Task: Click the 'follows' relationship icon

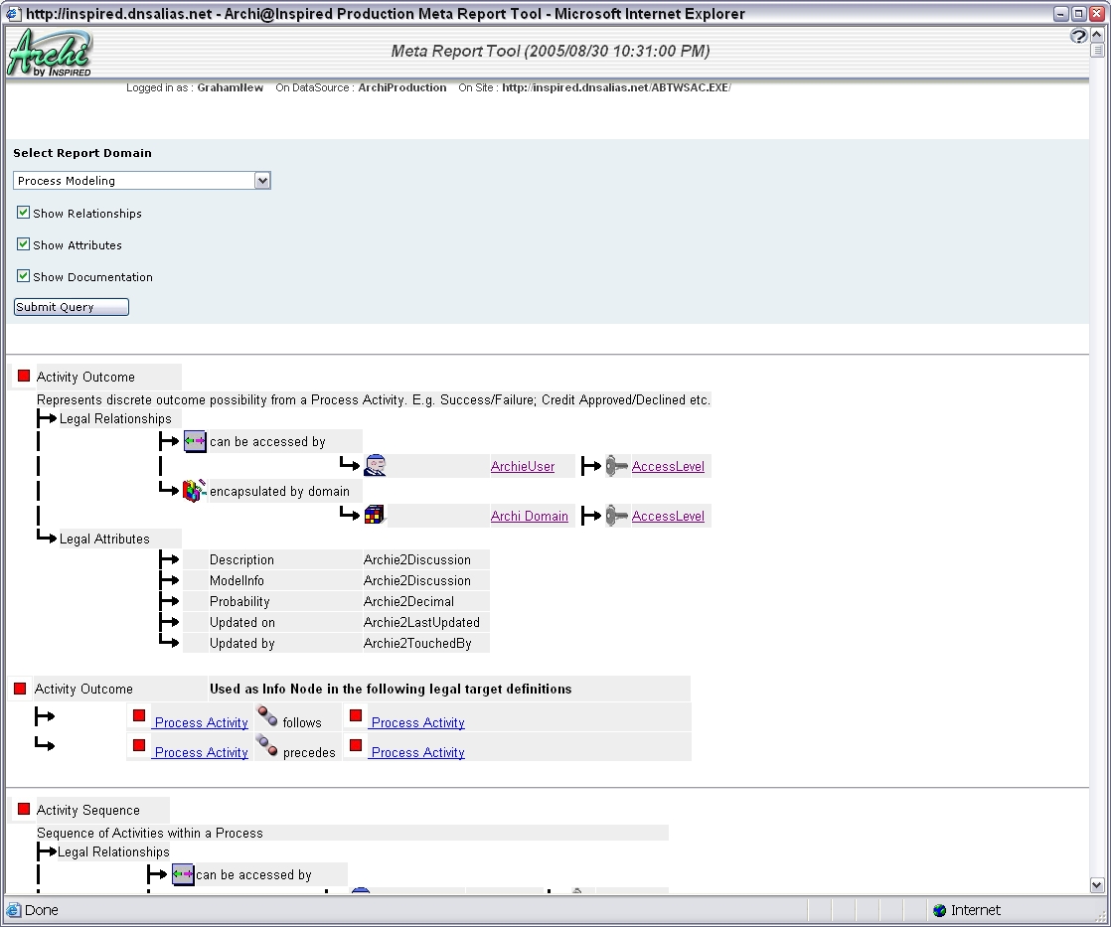Action: (x=267, y=717)
